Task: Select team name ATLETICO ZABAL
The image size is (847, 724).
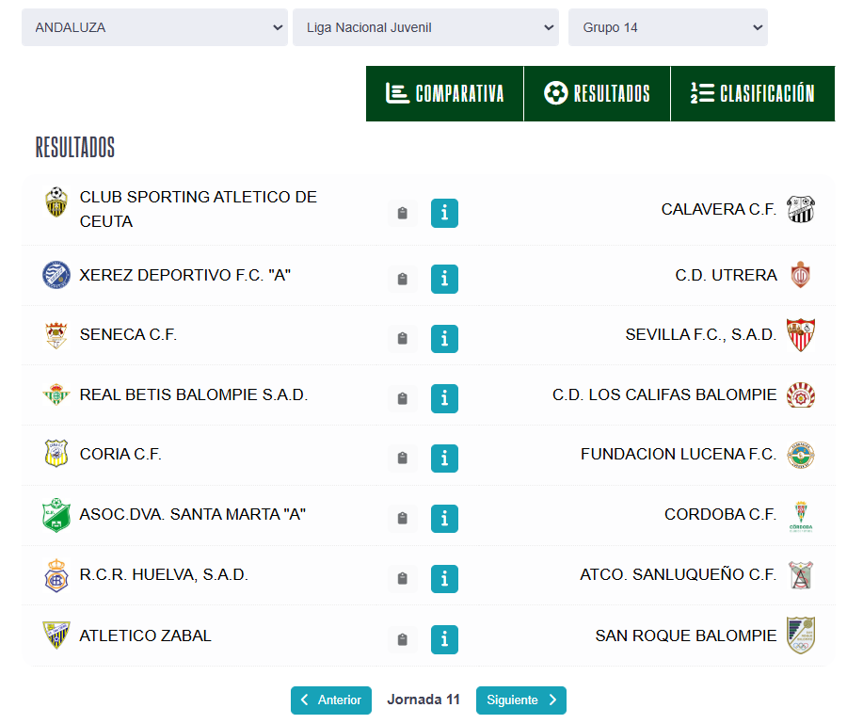Action: (145, 636)
